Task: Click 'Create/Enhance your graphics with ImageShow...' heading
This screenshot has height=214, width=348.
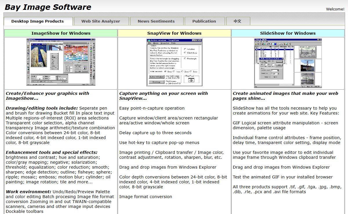Action: [48, 96]
